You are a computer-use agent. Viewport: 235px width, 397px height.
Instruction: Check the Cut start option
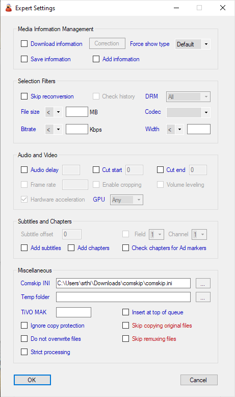[96, 170]
